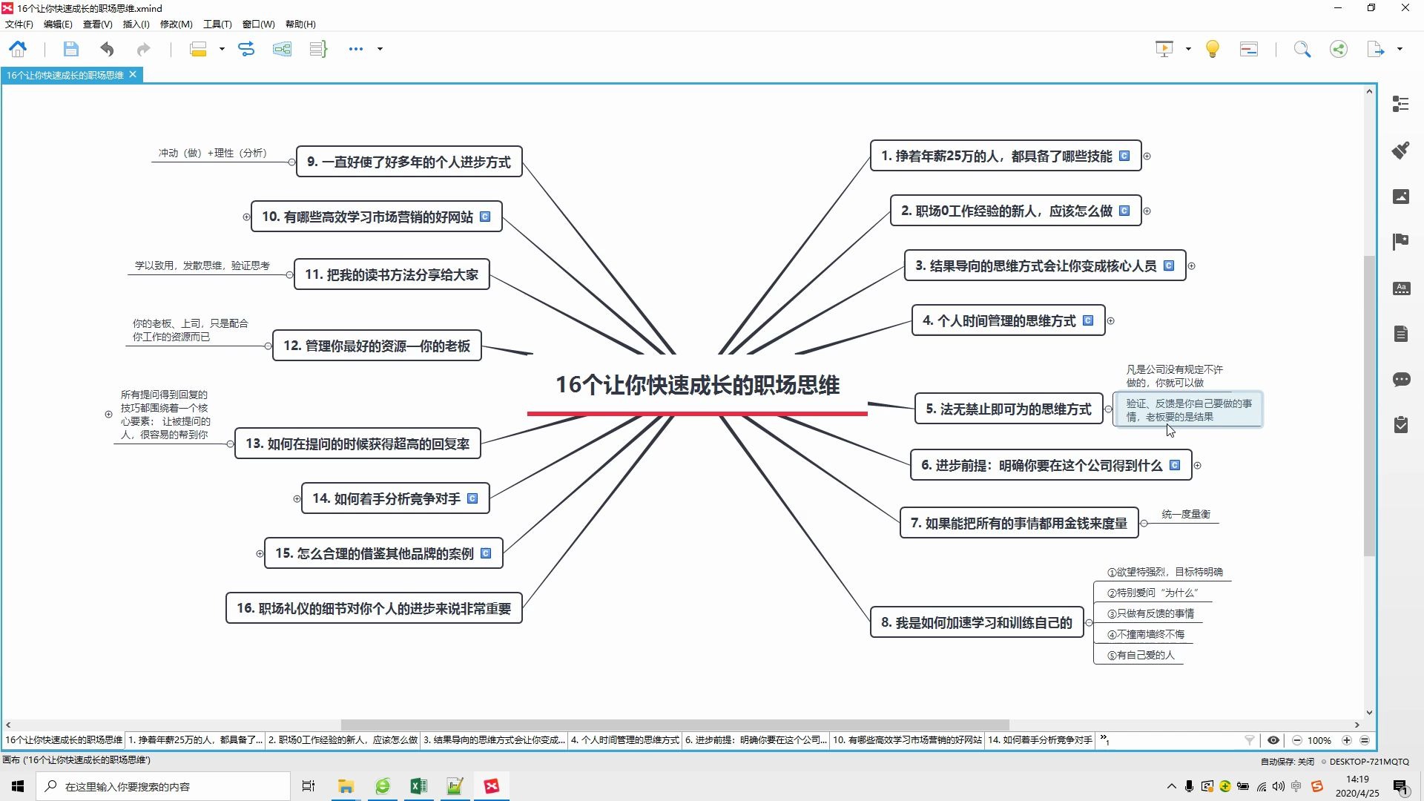Open the export dropdown arrow
Screen dimensions: 1424x801
[1400, 49]
